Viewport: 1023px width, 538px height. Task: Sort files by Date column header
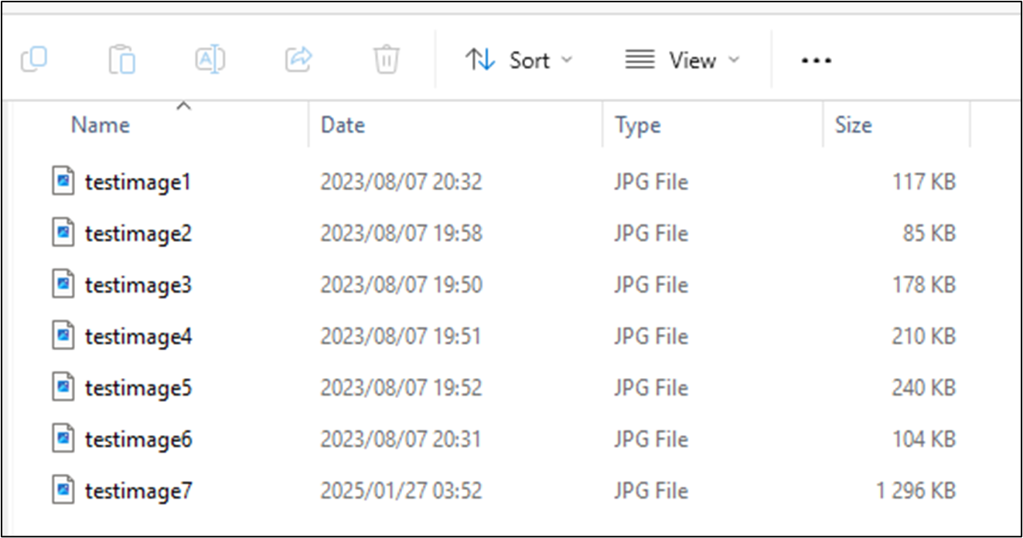[343, 125]
